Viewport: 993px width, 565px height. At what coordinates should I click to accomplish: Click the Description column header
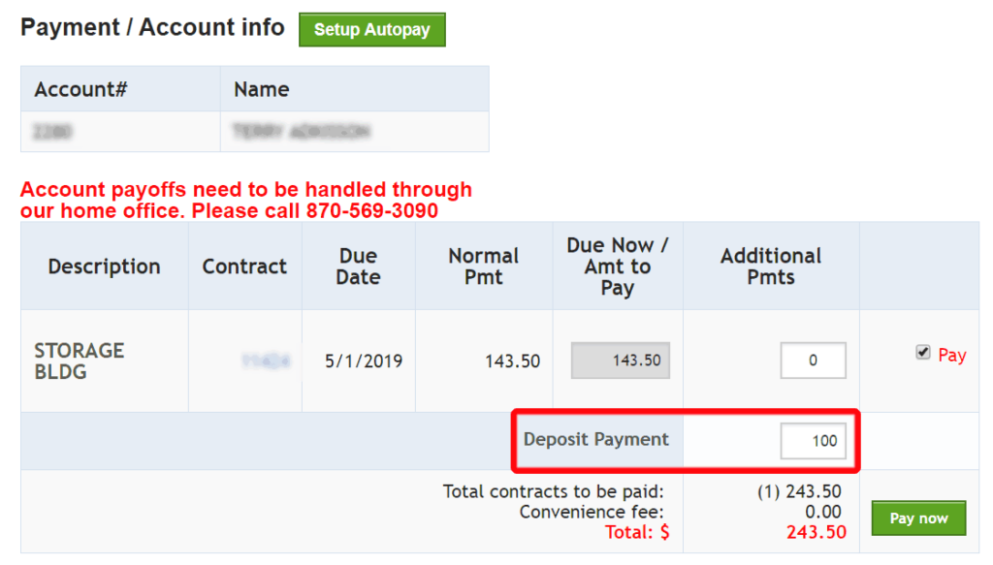point(104,267)
